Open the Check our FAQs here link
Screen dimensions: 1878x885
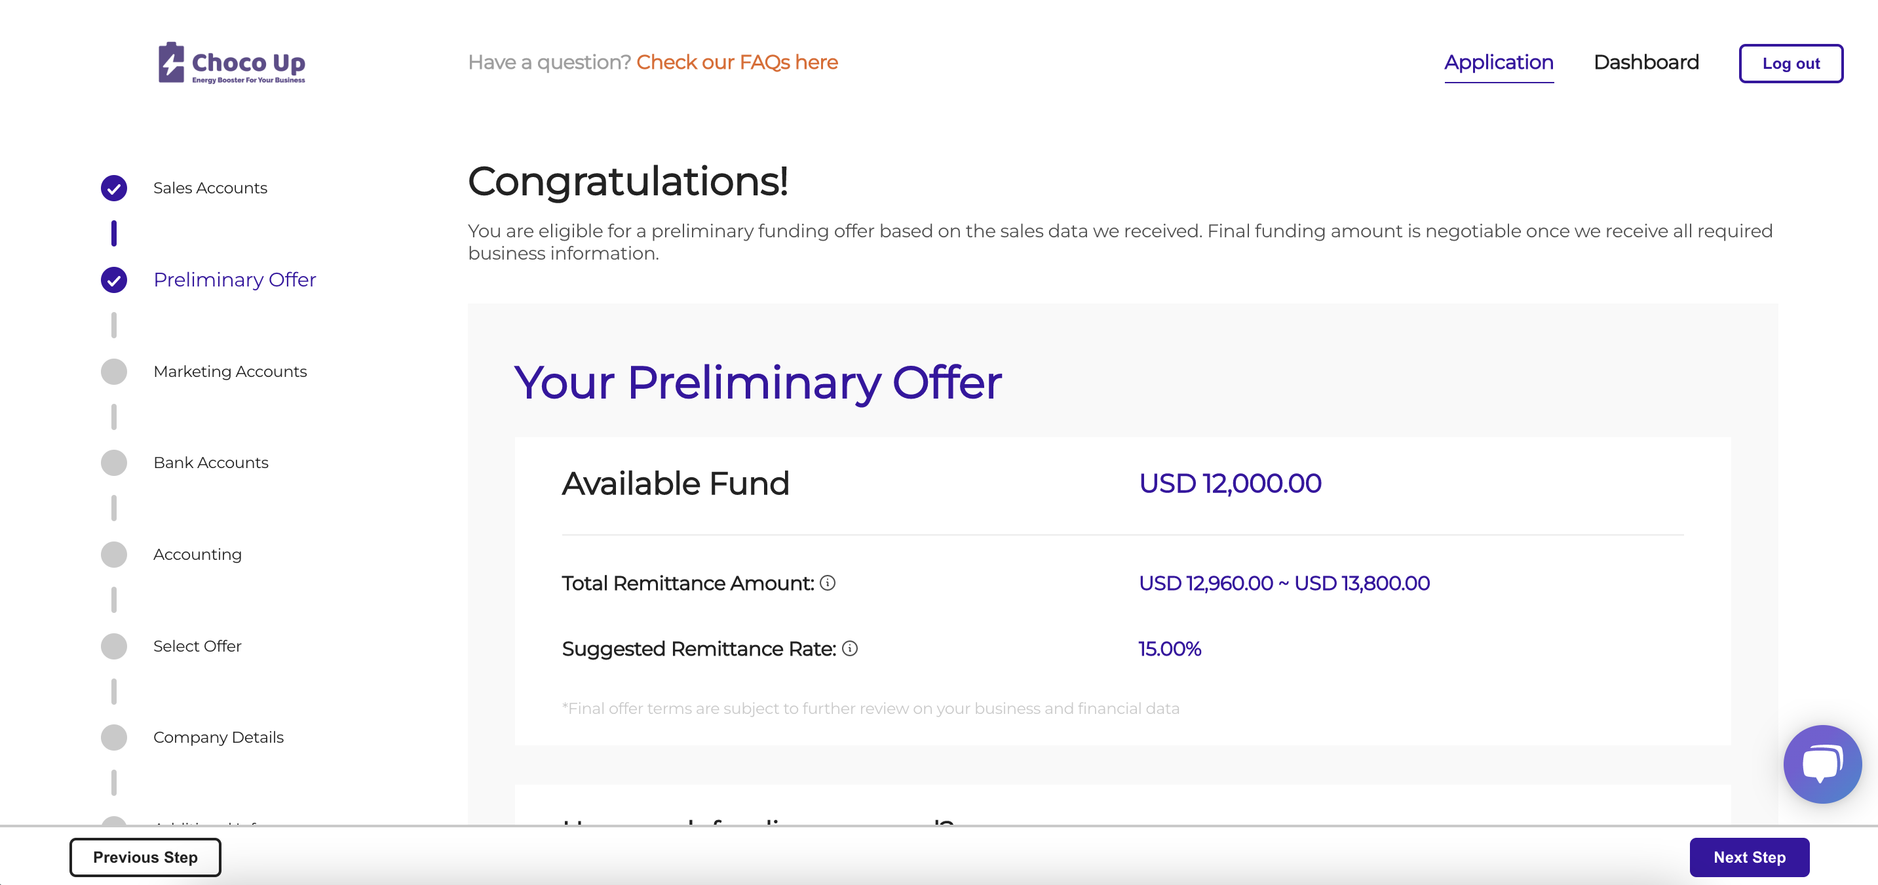[x=737, y=63]
